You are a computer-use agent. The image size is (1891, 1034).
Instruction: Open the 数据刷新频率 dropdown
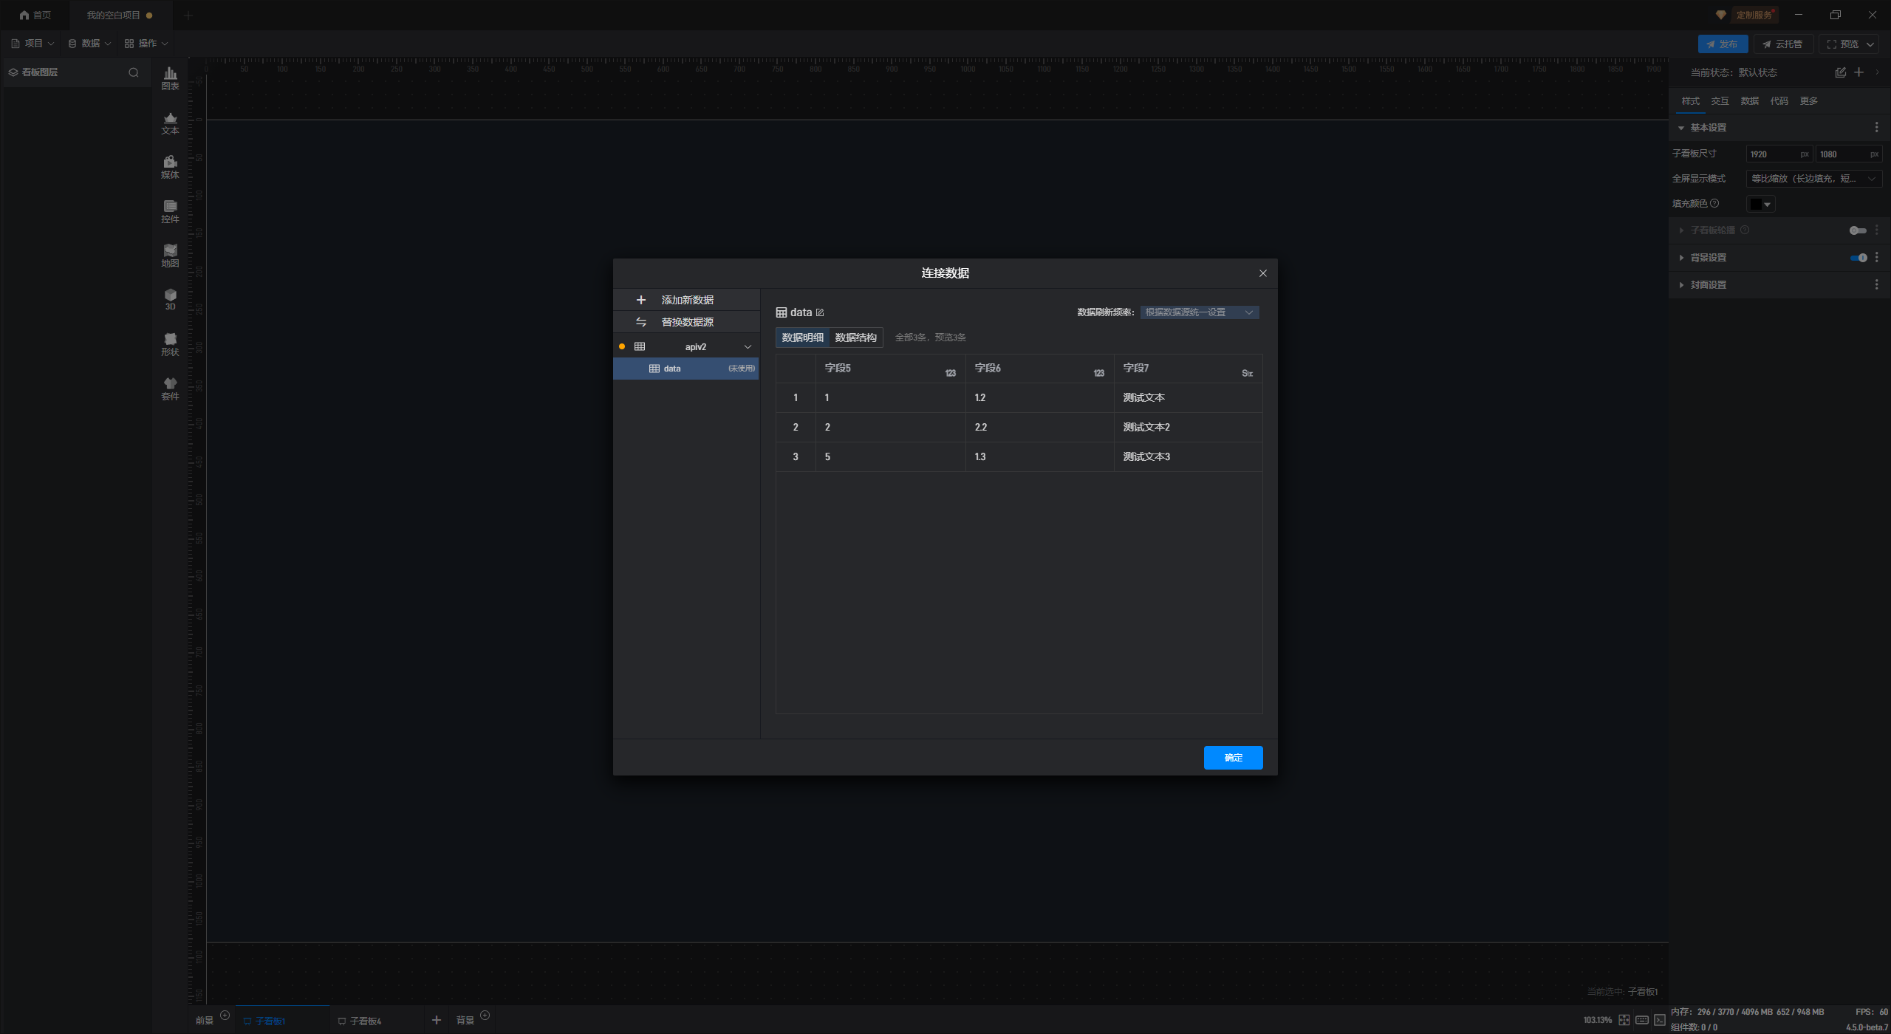1199,312
